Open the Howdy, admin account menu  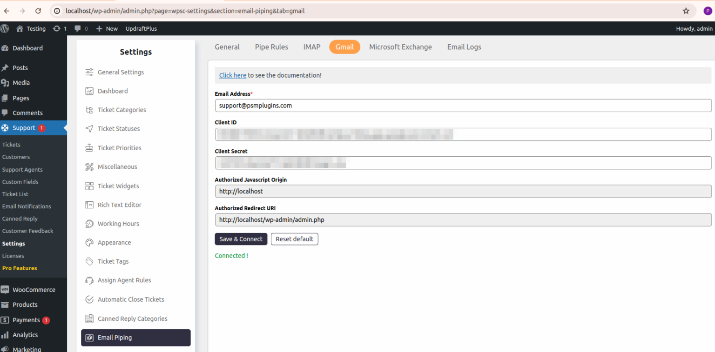click(x=694, y=28)
